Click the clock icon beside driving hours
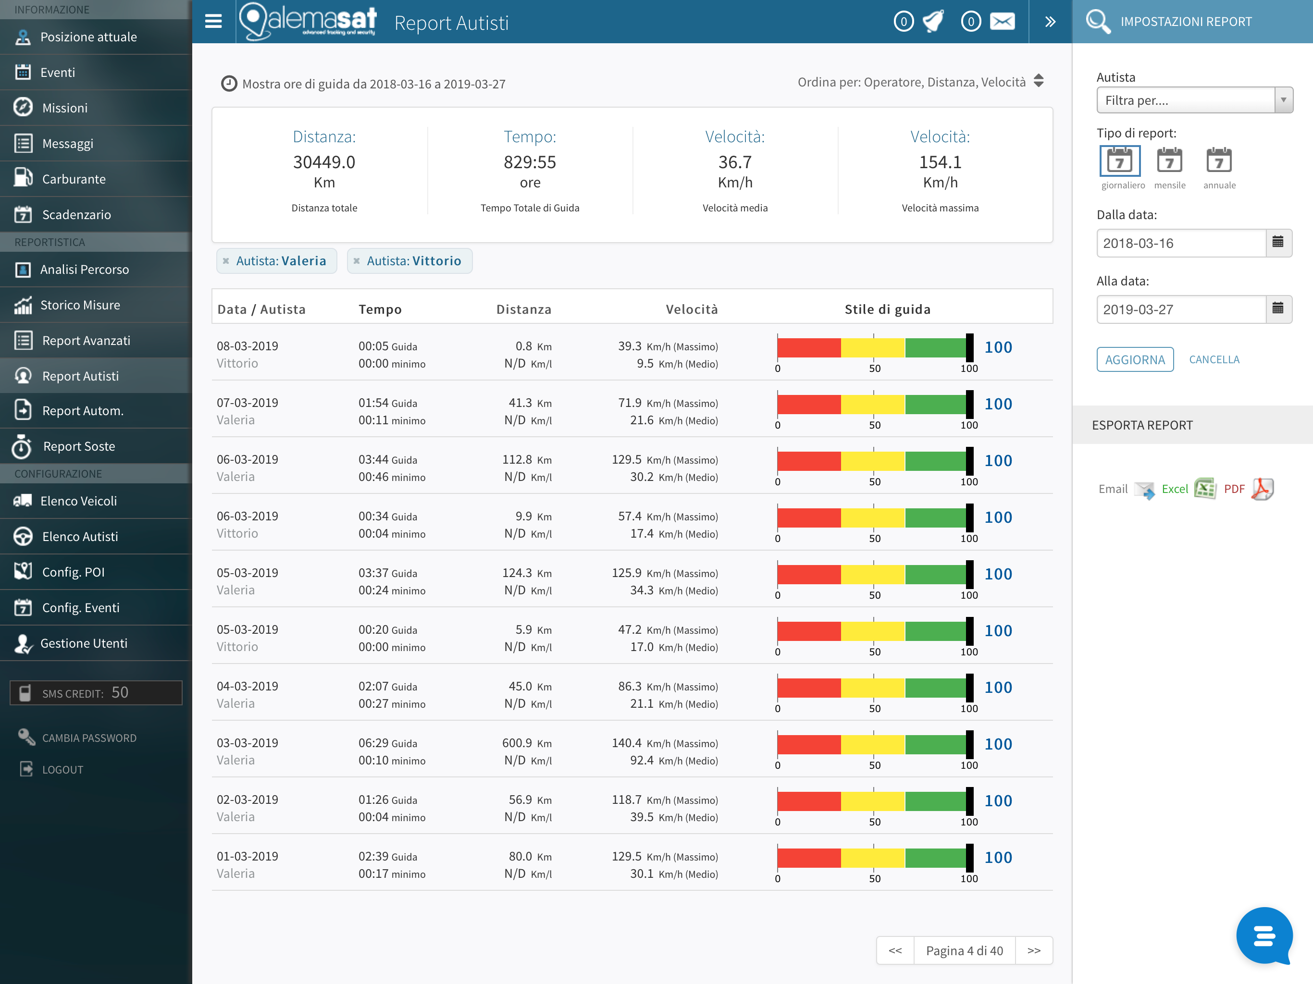 click(229, 84)
